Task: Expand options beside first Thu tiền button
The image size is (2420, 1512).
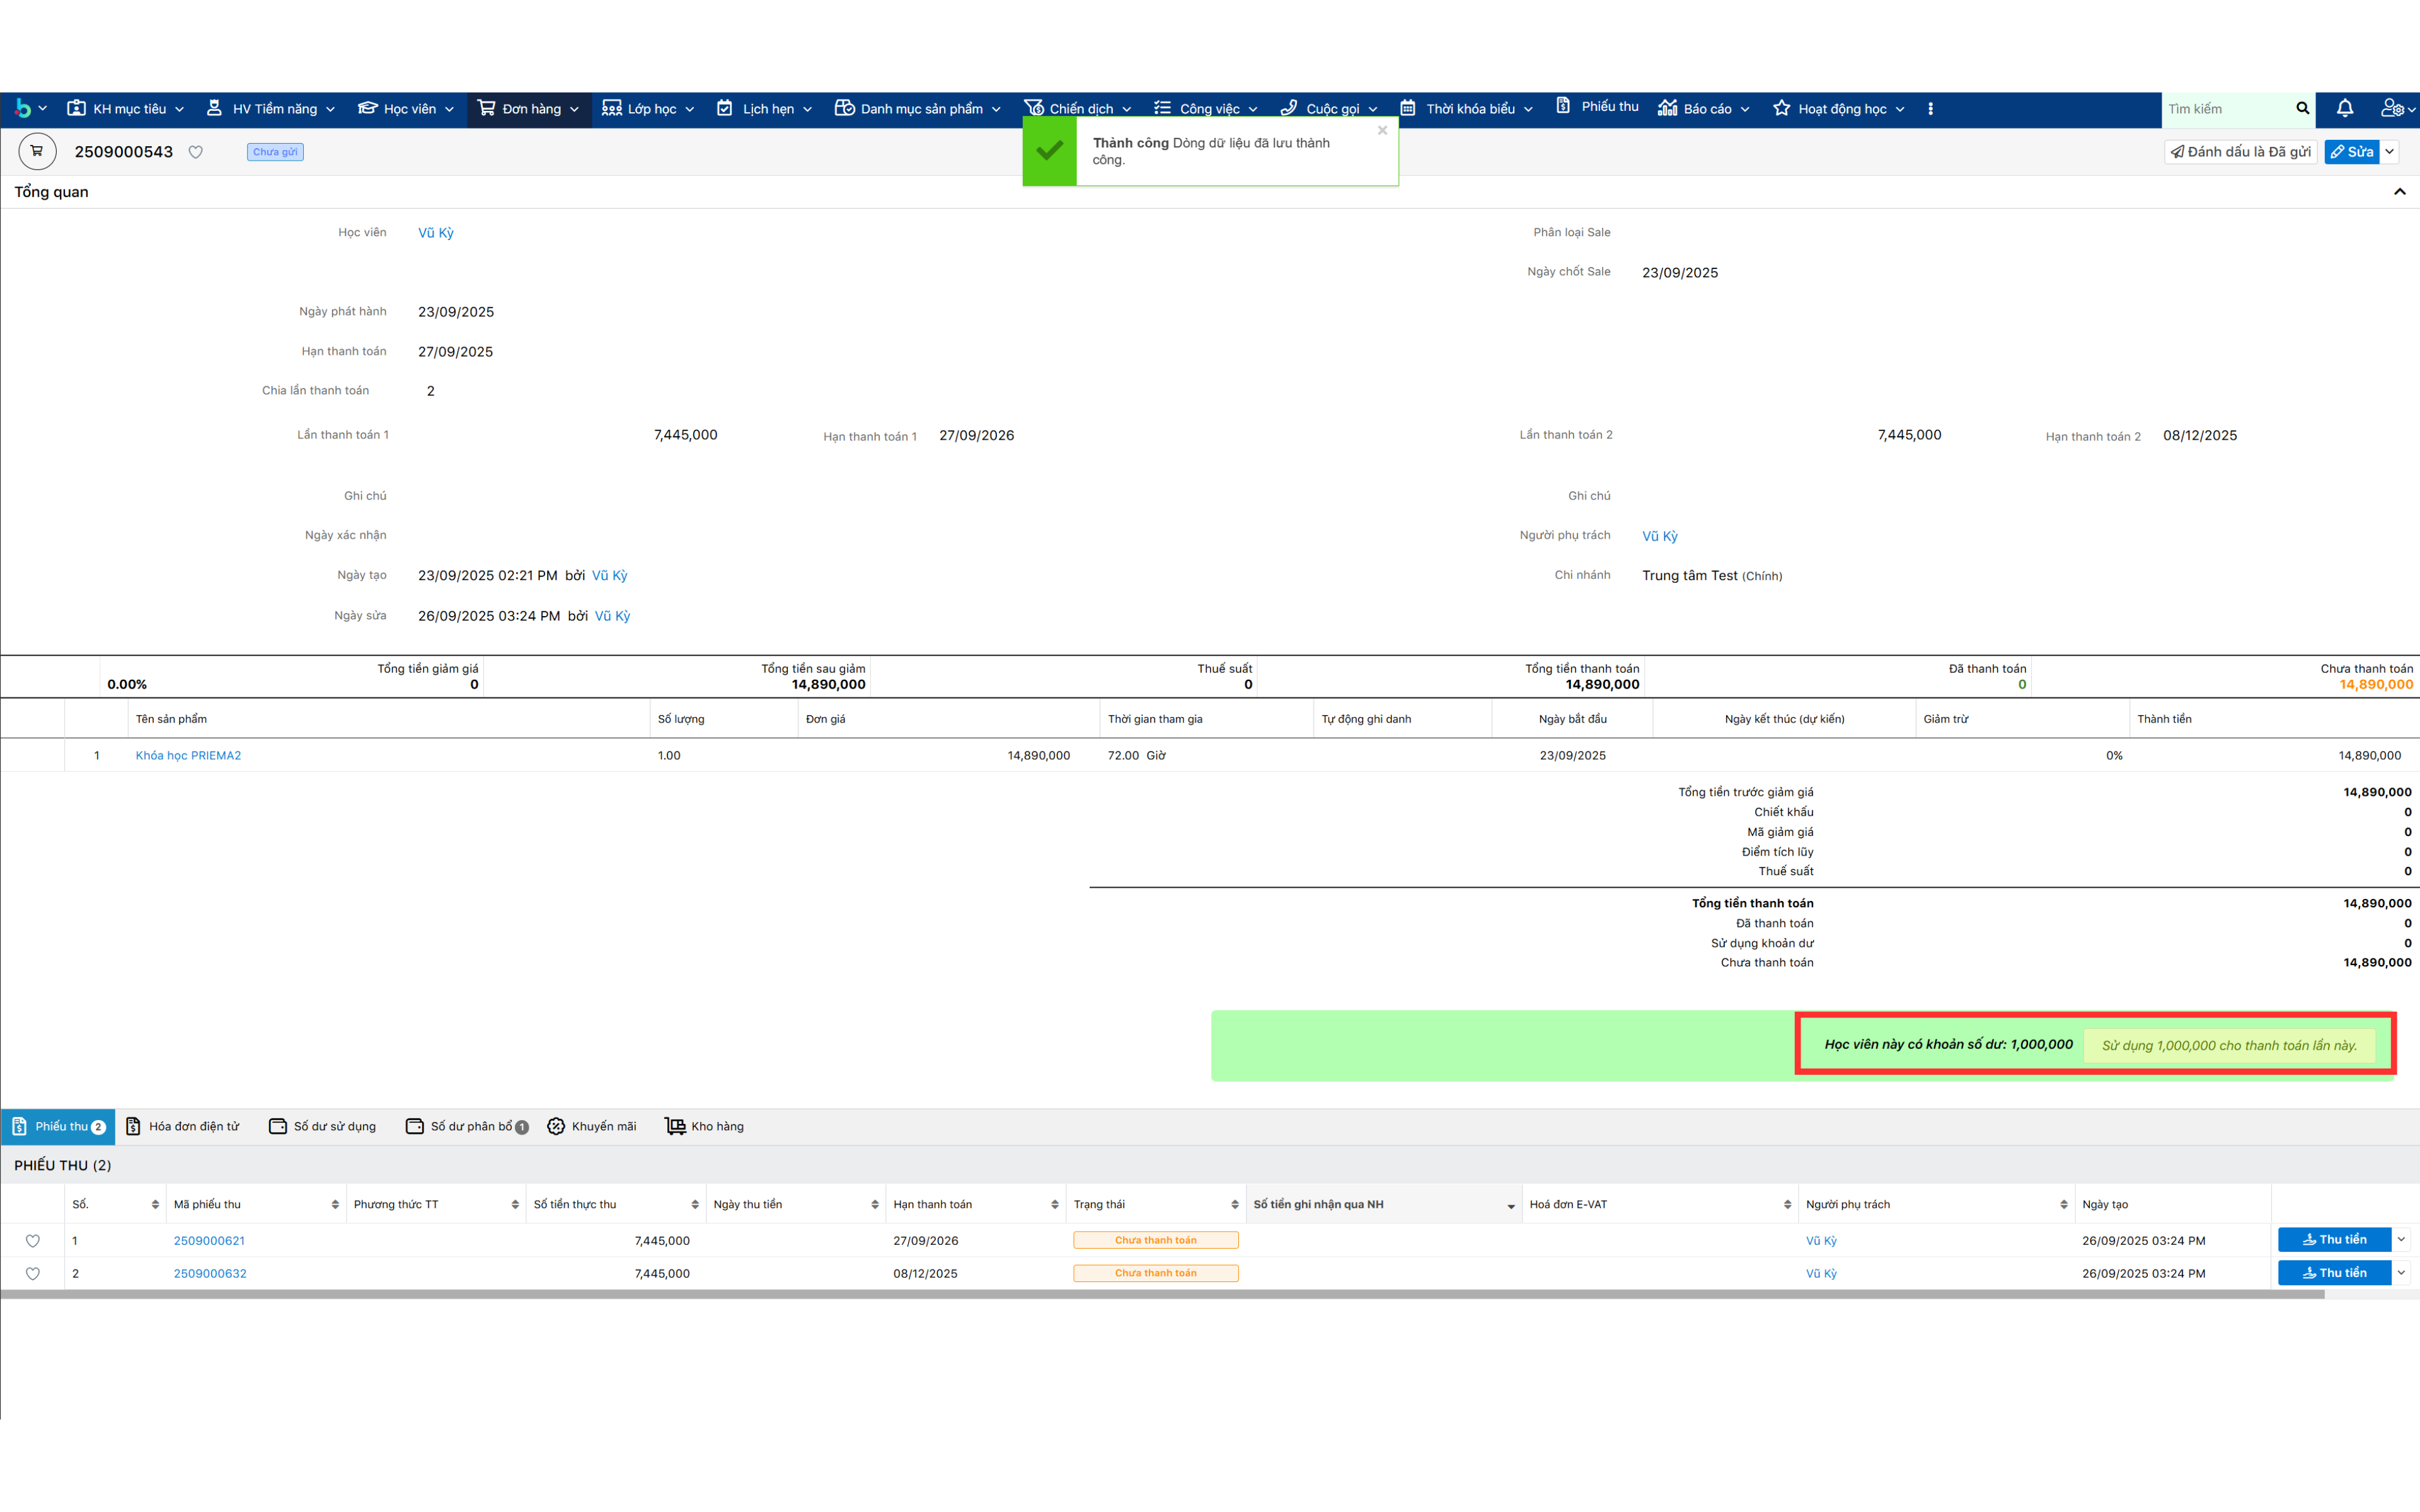Action: [x=2401, y=1239]
